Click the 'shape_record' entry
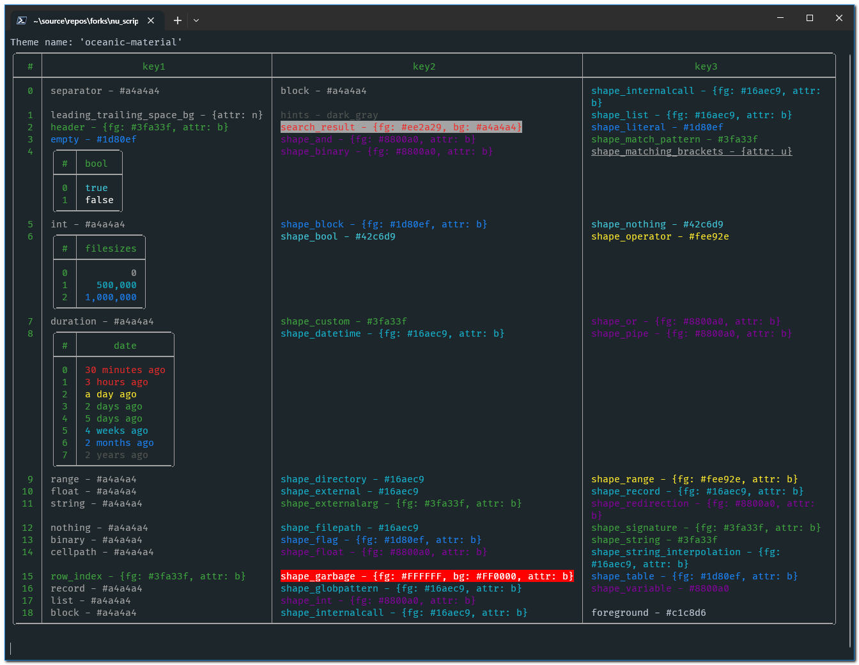Image resolution: width=859 pixels, height=665 pixels. (x=697, y=491)
